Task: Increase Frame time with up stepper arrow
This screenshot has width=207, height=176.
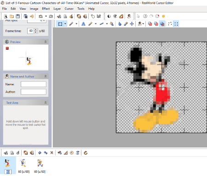Action: 36,29
